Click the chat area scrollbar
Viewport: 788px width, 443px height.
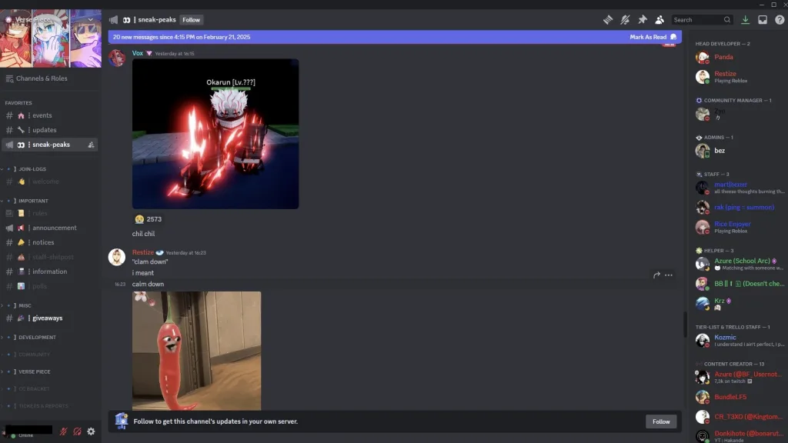point(684,325)
